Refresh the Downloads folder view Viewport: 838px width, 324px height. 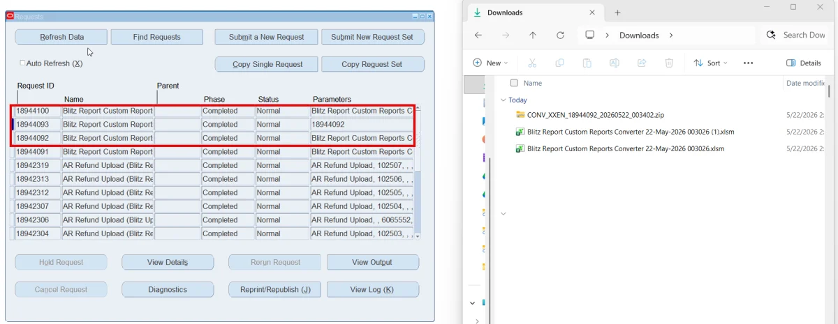tap(560, 35)
